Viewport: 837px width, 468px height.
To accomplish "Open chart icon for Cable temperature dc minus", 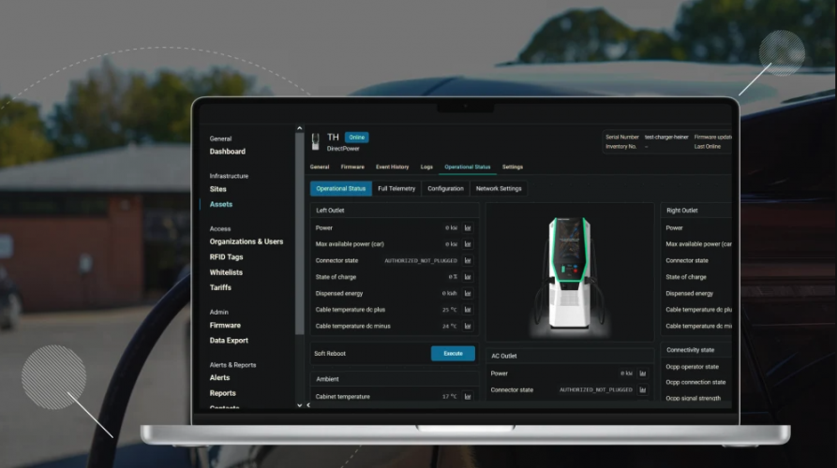I will (x=468, y=327).
